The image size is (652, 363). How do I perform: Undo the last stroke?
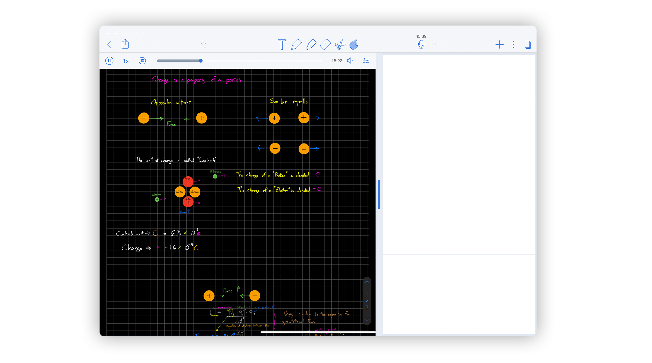click(203, 44)
